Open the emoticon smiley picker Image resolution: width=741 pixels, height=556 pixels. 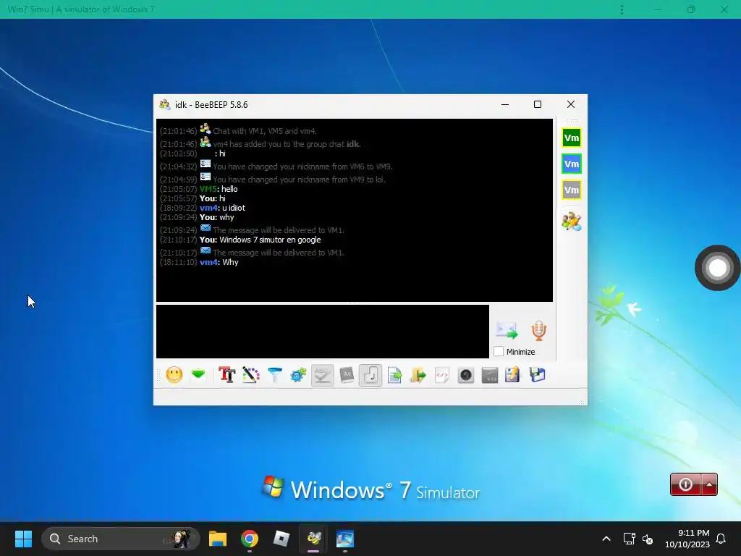click(174, 375)
